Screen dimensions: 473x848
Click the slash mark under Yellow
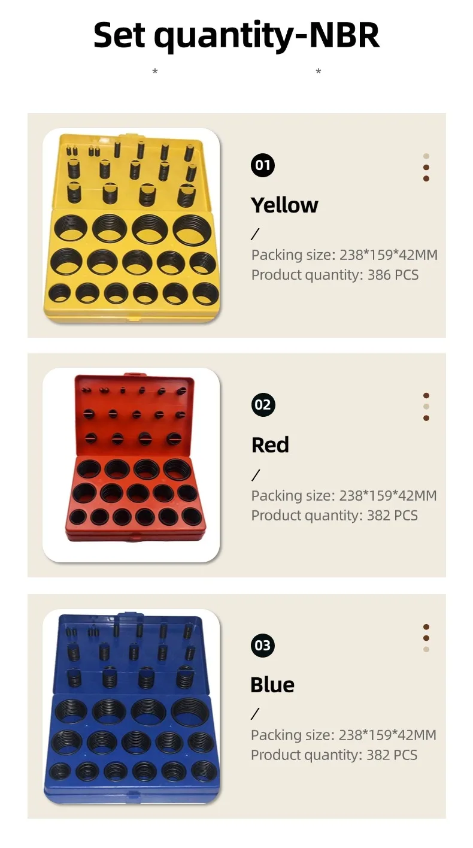(256, 235)
